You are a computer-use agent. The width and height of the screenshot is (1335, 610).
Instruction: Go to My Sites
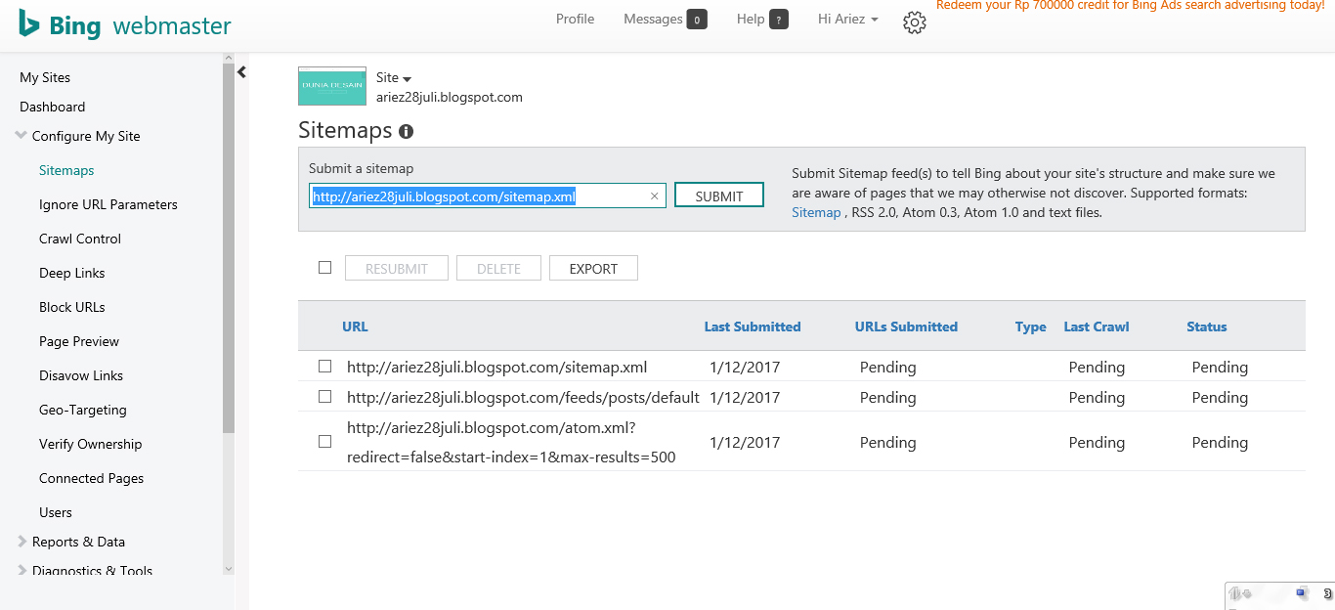coord(45,77)
